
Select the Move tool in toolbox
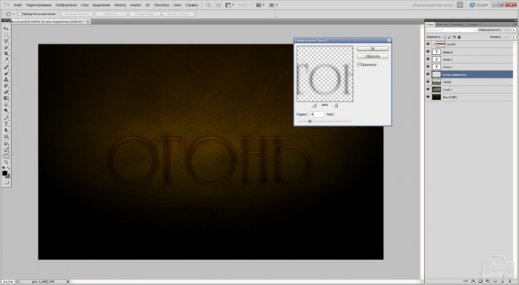(6, 29)
